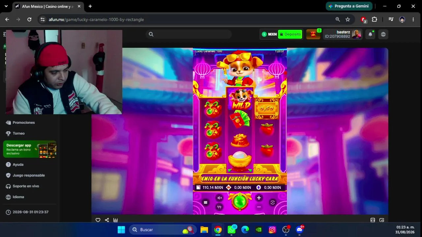Image resolution: width=422 pixels, height=237 pixels.
Task: Toggle the turbo spin lightning icon
Action: tap(219, 207)
